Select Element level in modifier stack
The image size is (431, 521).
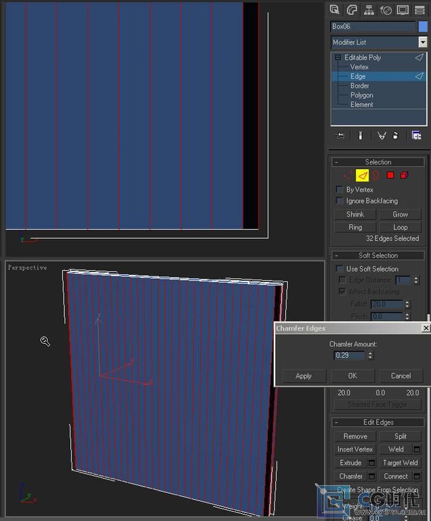tap(361, 104)
